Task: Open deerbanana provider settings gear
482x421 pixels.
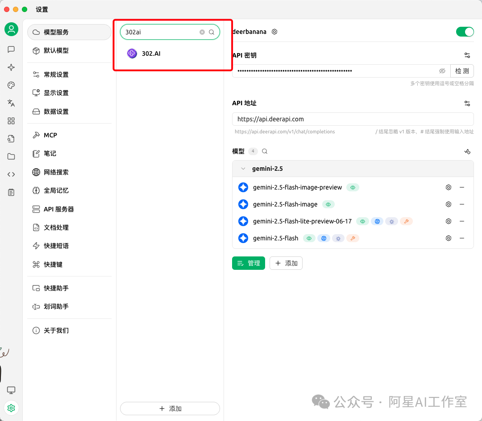Action: (274, 32)
